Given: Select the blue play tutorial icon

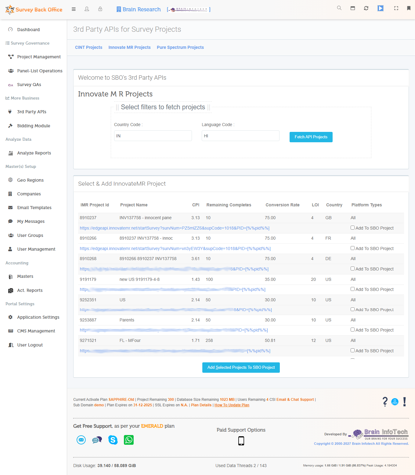Looking at the screenshot, I should (380, 8).
